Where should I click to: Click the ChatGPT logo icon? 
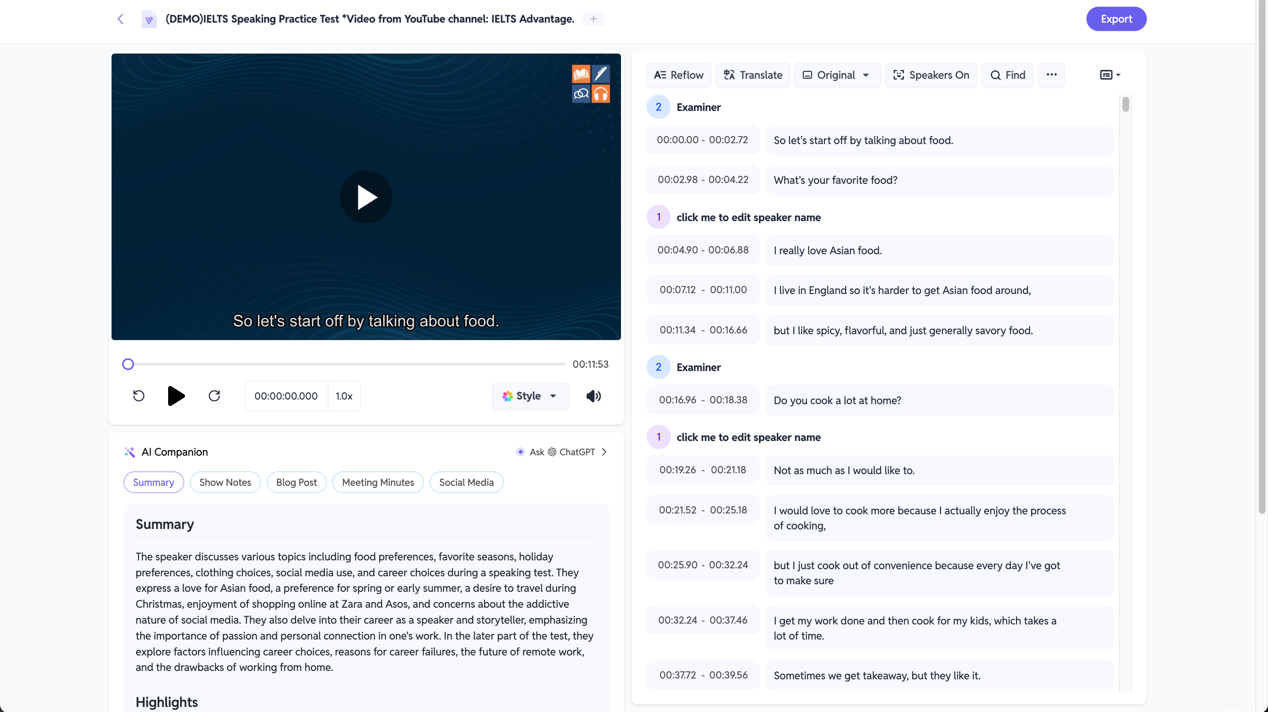coord(552,452)
